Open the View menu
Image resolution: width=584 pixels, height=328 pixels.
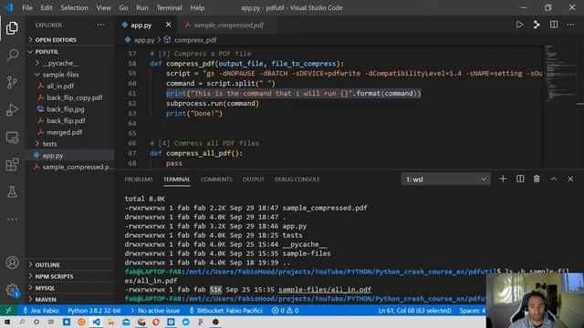(x=103, y=7)
